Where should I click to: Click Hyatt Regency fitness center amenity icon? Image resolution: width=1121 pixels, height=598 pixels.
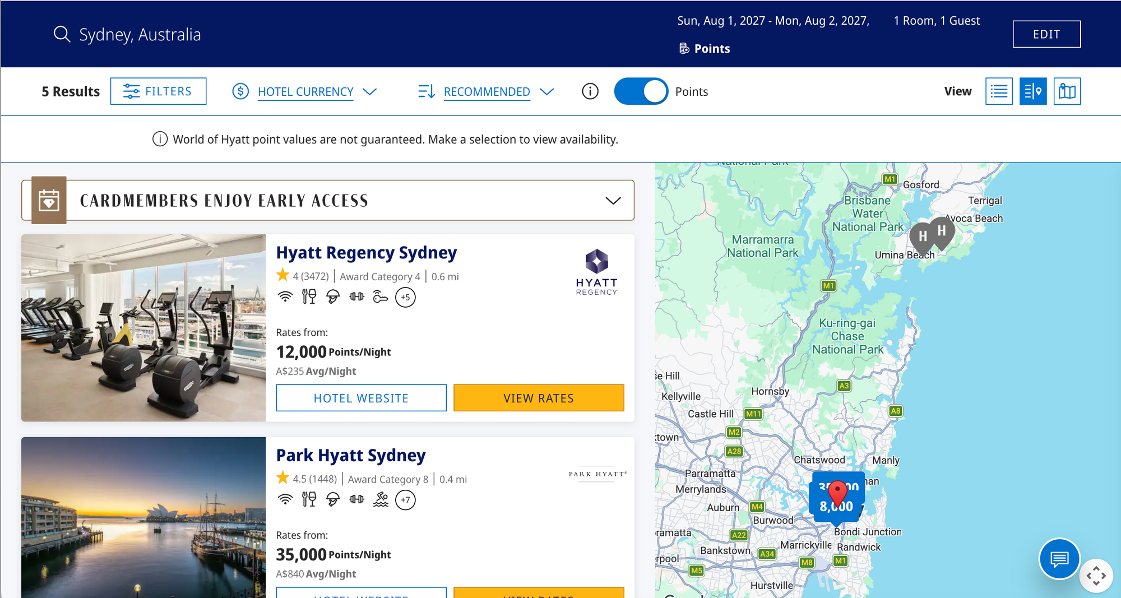[356, 296]
